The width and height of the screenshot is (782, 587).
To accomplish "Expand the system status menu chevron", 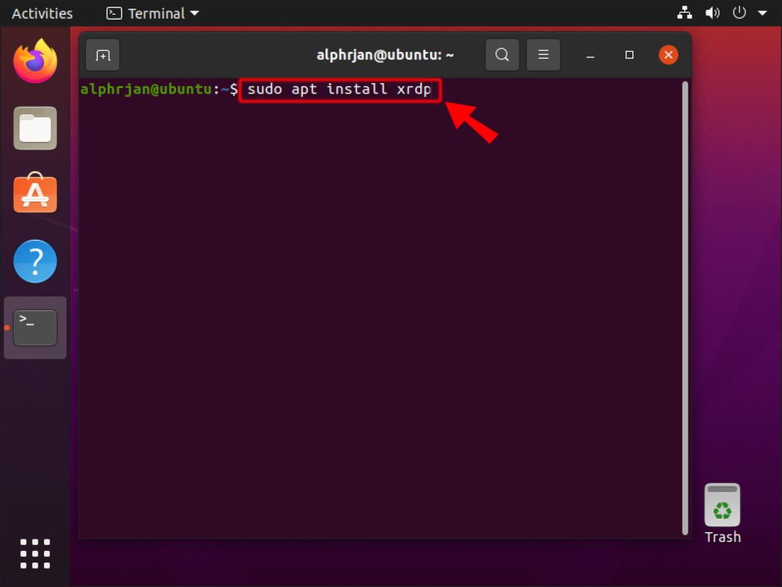I will tap(762, 13).
